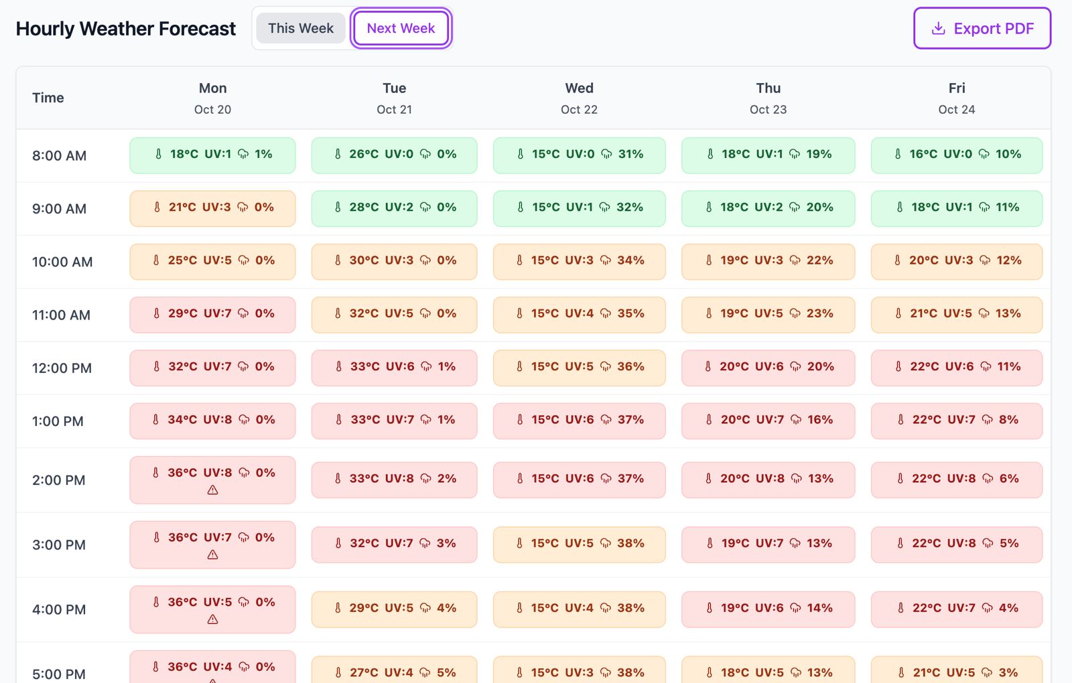The width and height of the screenshot is (1072, 683).
Task: Click warning triangle in Monday 3:00 PM cell
Action: [x=212, y=555]
